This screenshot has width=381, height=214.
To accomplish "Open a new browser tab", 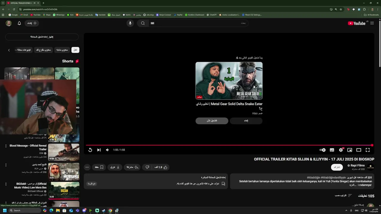I will click(43, 3).
